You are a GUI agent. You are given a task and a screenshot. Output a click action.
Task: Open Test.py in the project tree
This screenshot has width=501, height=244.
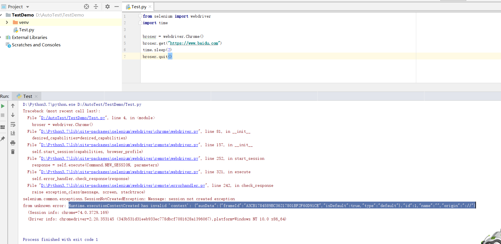click(x=26, y=30)
